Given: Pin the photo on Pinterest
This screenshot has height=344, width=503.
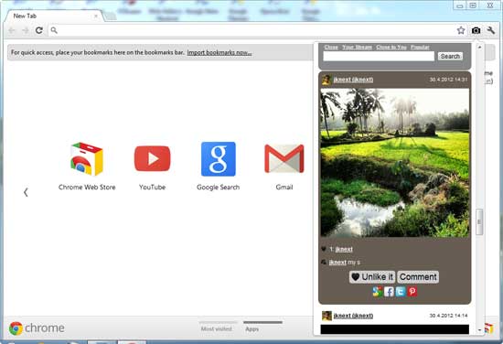Looking at the screenshot, I should pos(412,292).
